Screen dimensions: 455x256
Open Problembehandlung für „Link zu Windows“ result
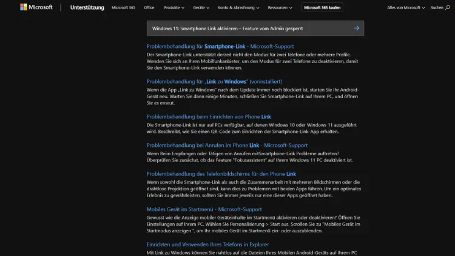pyautogui.click(x=214, y=81)
